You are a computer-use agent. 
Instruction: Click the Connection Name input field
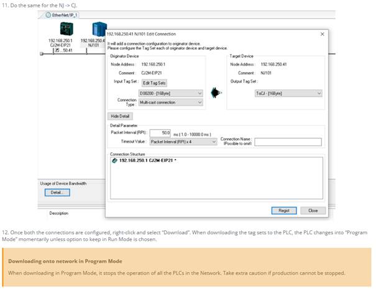coord(288,142)
